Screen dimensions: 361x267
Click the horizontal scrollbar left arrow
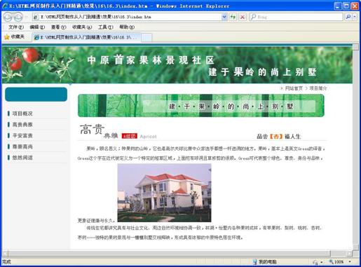coord(5,253)
